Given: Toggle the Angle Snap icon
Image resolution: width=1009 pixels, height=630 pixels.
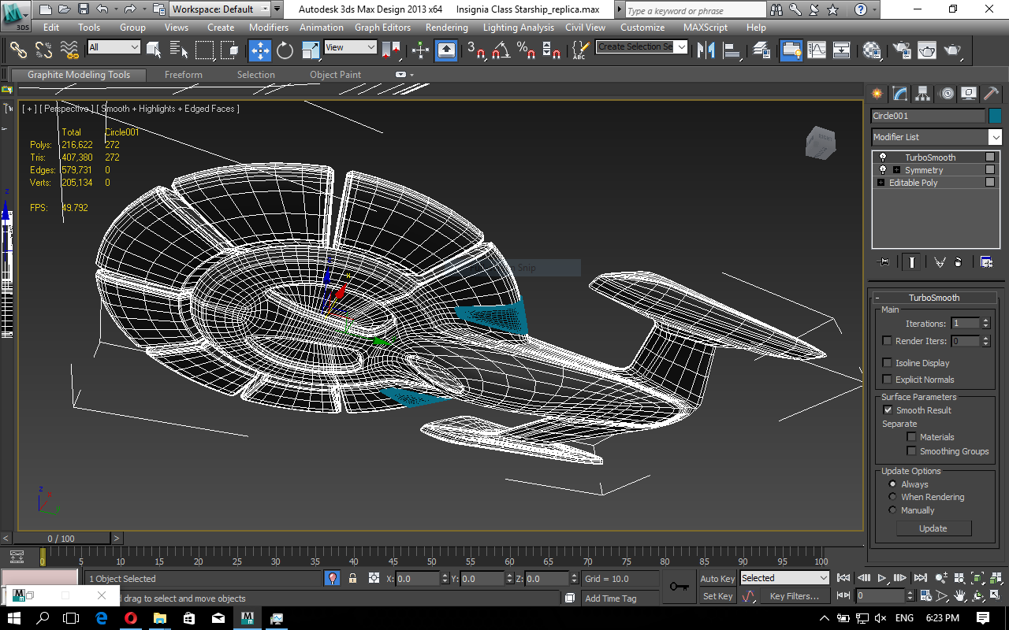Looking at the screenshot, I should pos(501,50).
